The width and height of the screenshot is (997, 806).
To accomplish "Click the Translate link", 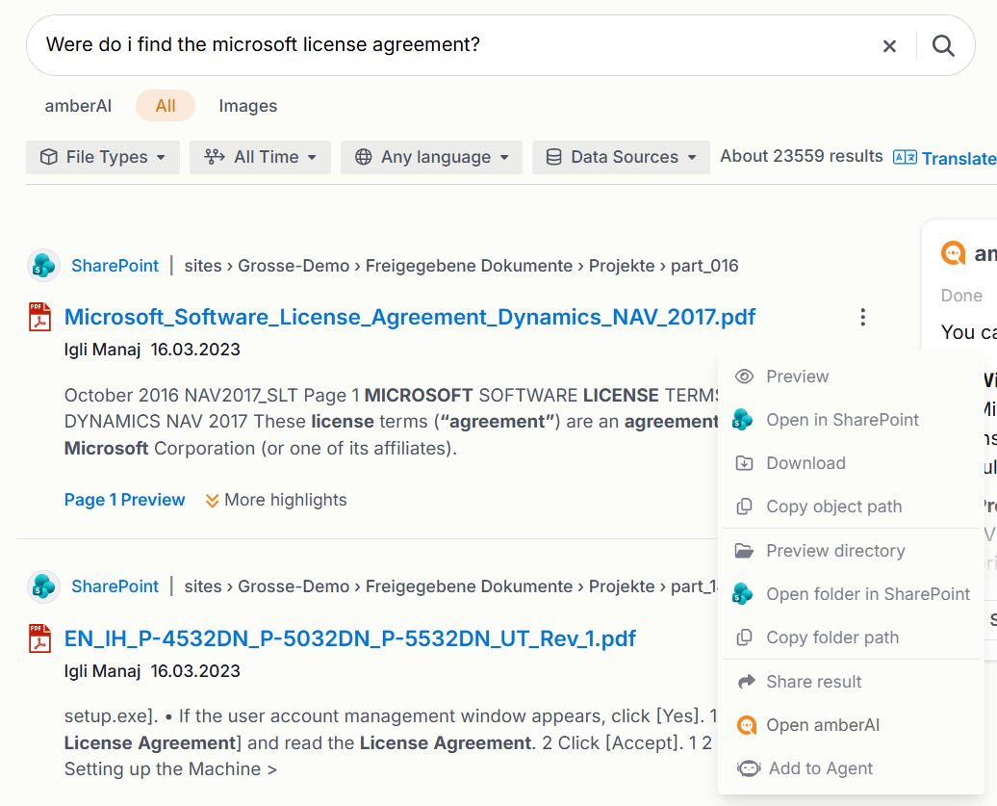I will click(x=959, y=158).
